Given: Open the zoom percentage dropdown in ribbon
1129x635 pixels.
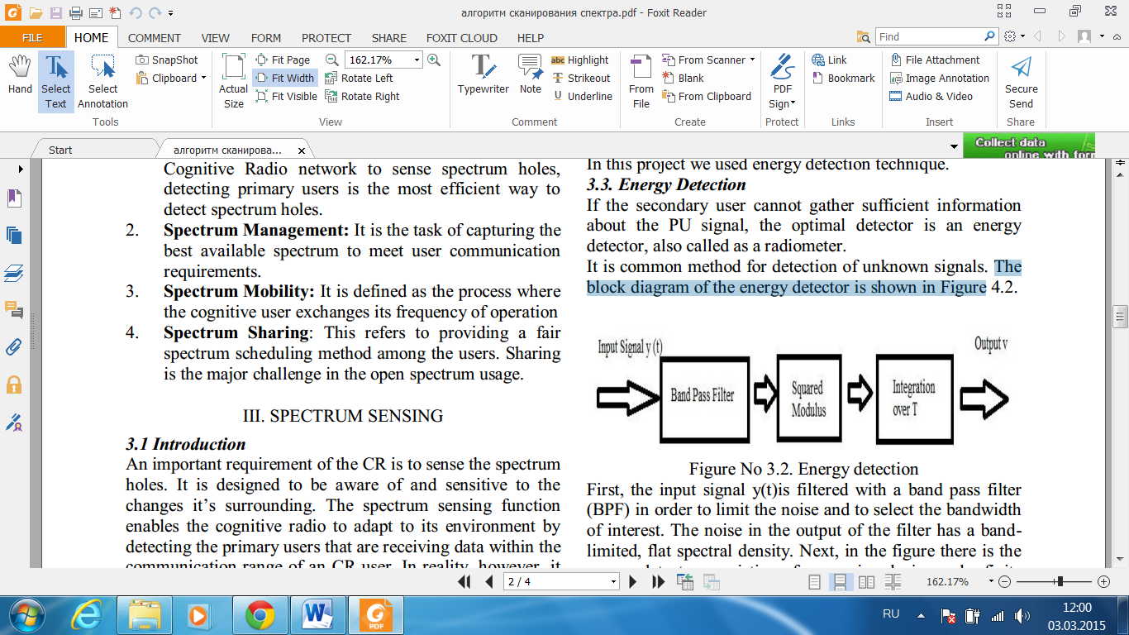Looking at the screenshot, I should pos(417,60).
